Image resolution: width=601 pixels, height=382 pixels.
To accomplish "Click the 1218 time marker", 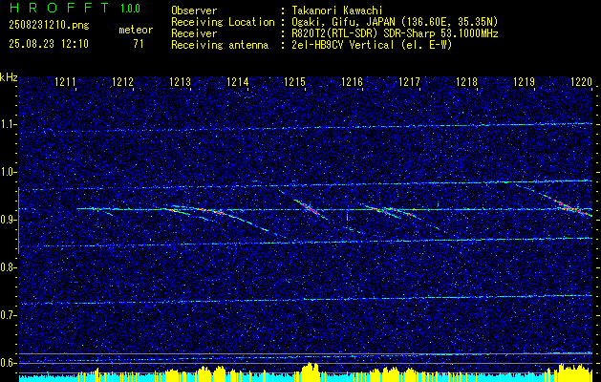I will pyautogui.click(x=466, y=82).
